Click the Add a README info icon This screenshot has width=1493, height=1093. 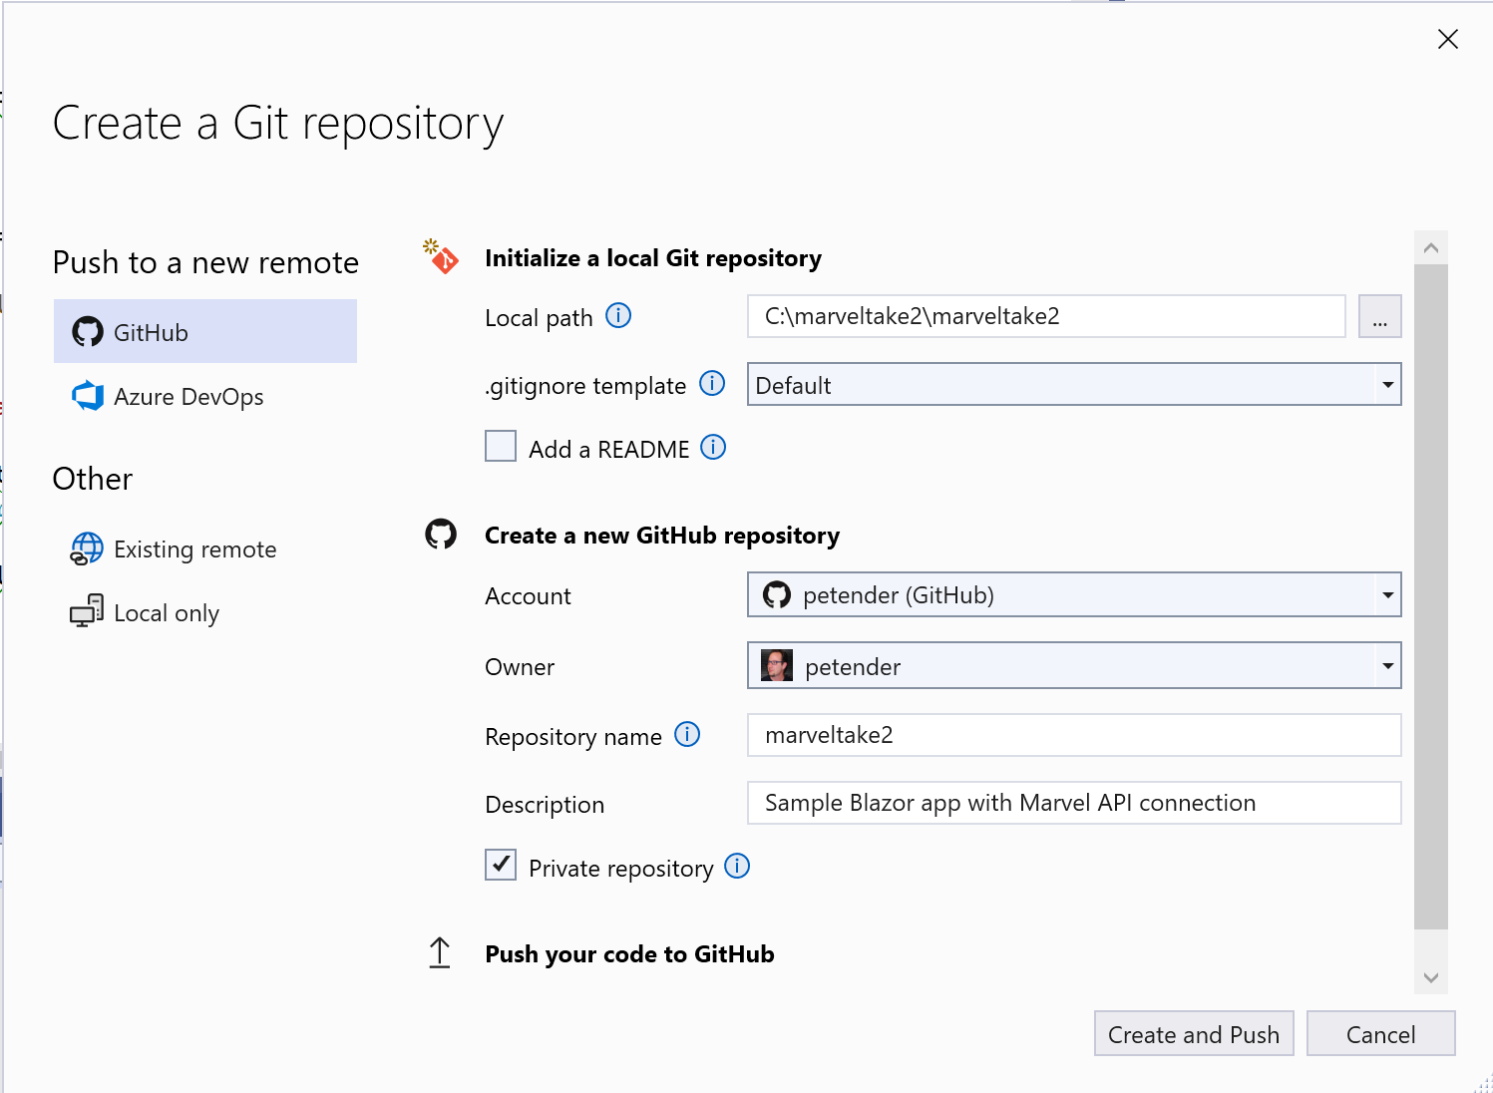point(714,448)
